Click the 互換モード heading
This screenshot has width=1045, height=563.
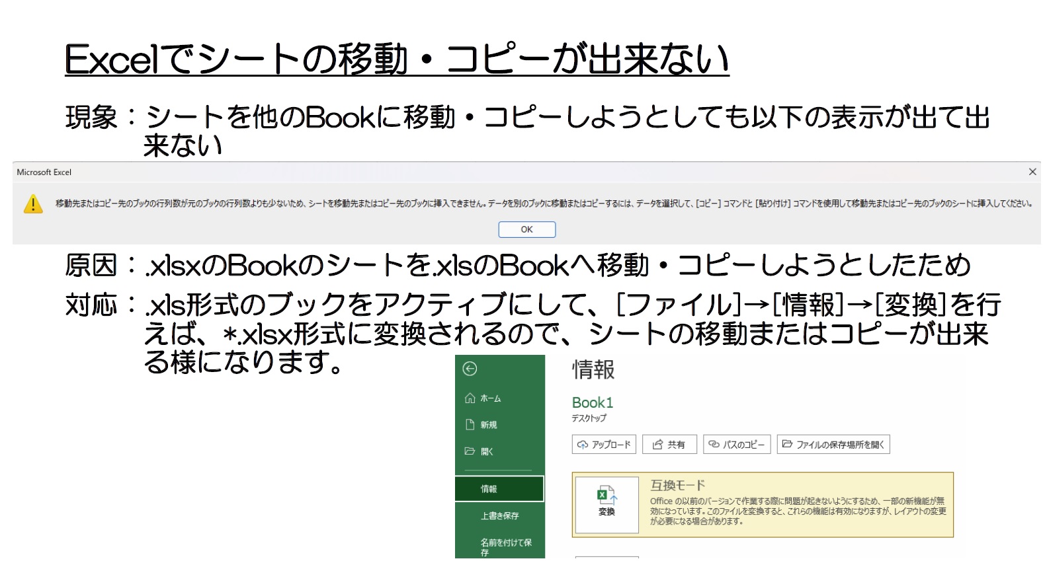pyautogui.click(x=678, y=485)
